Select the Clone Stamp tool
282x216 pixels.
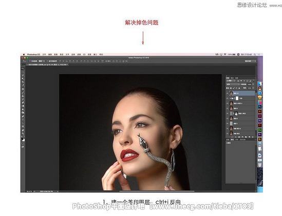(x=23, y=96)
